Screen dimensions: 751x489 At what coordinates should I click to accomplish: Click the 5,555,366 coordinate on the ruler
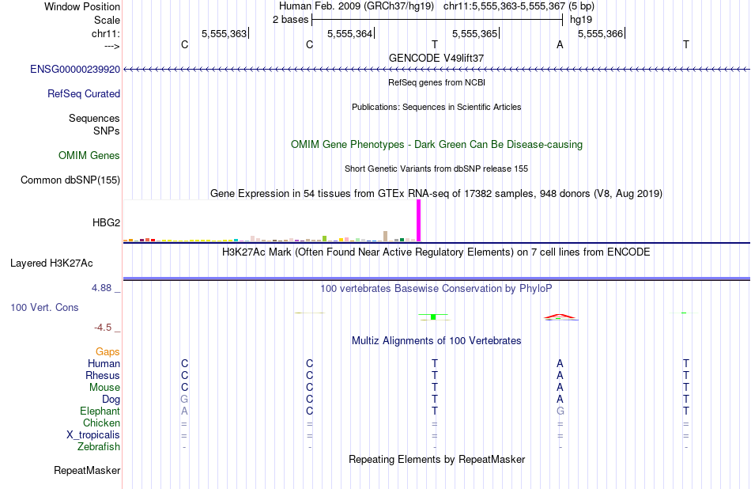pos(600,33)
